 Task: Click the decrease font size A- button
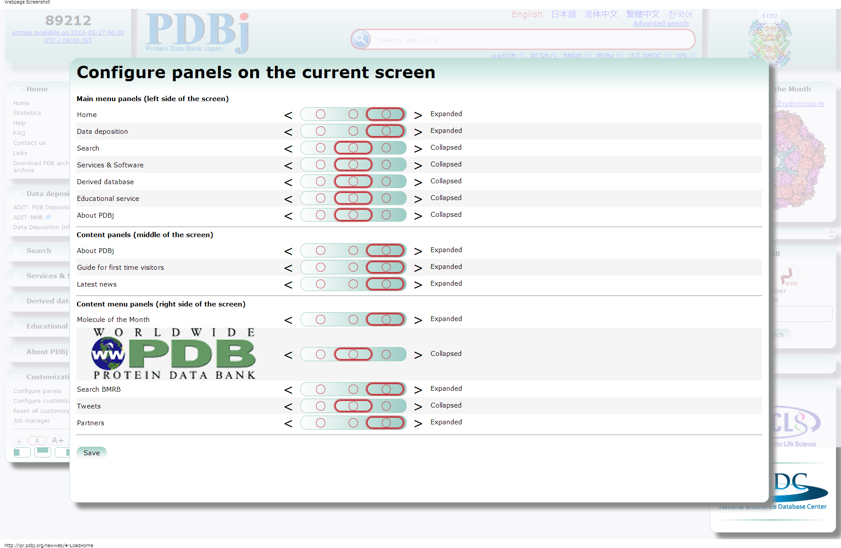click(20, 441)
